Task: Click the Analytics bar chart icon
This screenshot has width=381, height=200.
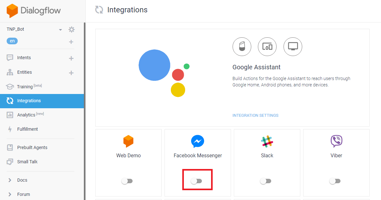Action: click(10, 115)
